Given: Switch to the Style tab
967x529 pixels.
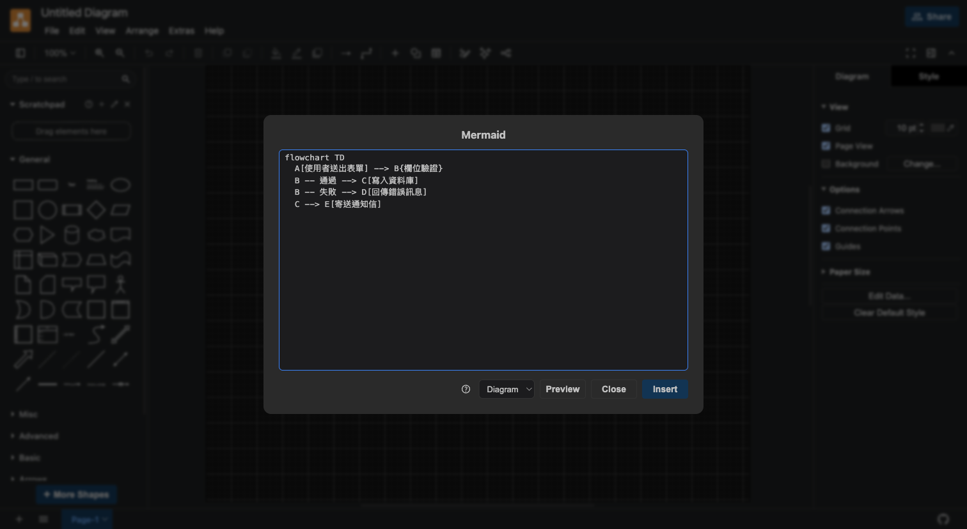Looking at the screenshot, I should 929,76.
